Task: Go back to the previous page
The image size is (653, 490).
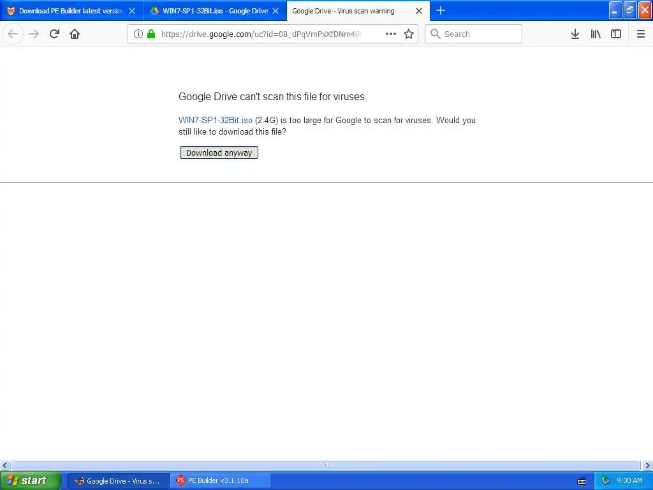Action: tap(13, 34)
